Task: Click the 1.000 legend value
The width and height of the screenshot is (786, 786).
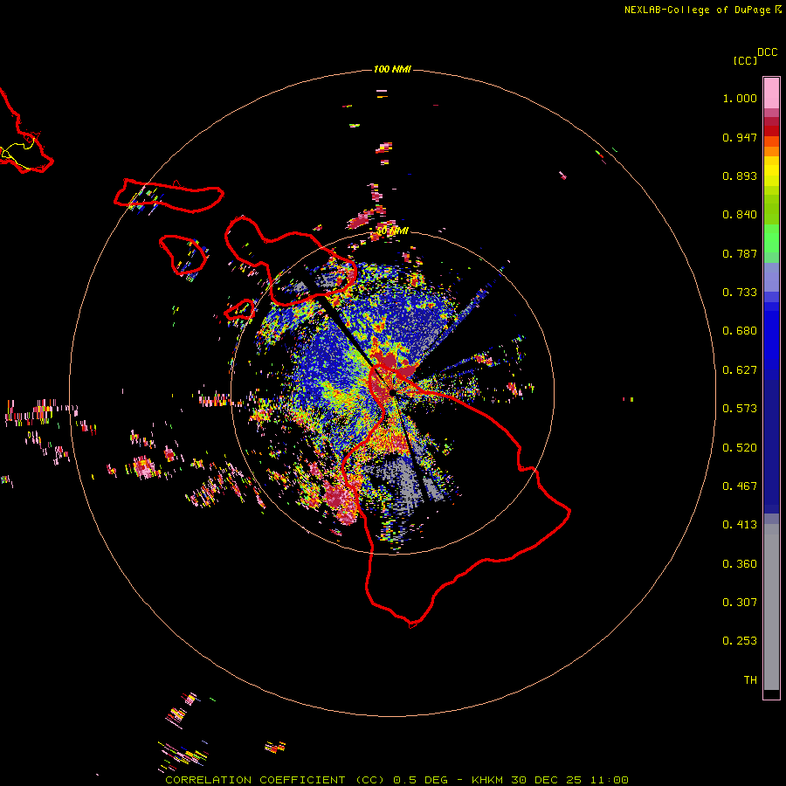Action: pos(740,98)
